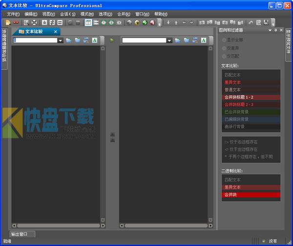Open the 模式 menu
This screenshot has width=293, height=246.
coord(87,14)
